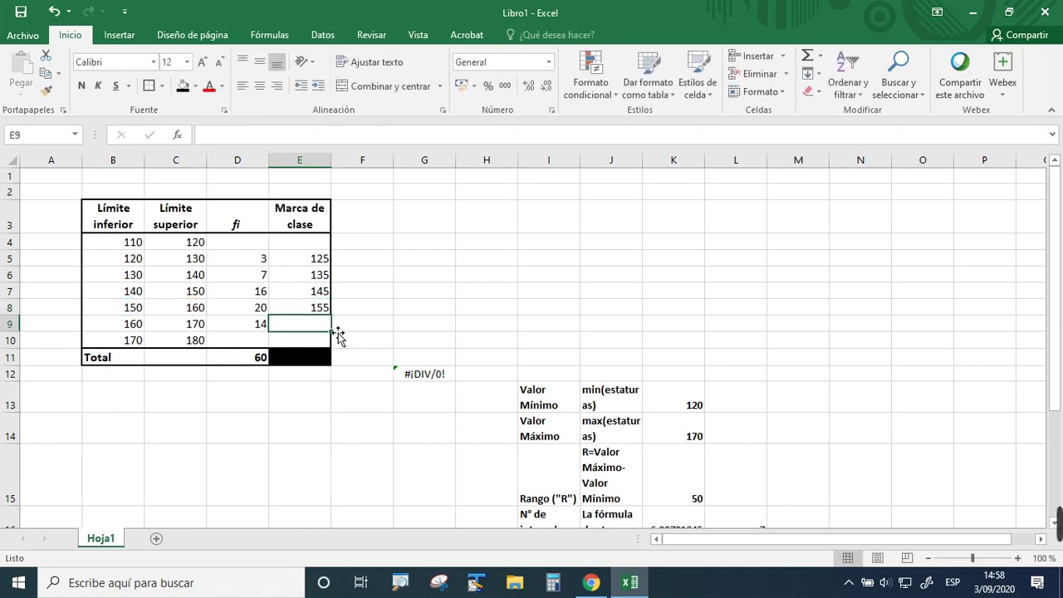The width and height of the screenshot is (1063, 598).
Task: Click the Undo arrow icon
Action: 54,12
